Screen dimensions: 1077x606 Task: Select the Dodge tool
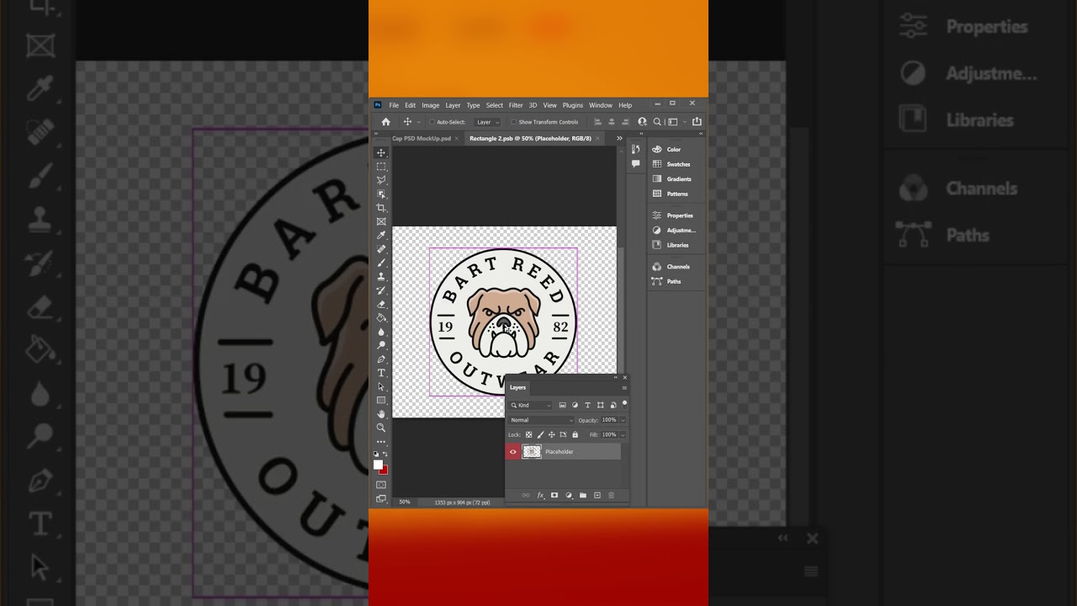click(381, 345)
